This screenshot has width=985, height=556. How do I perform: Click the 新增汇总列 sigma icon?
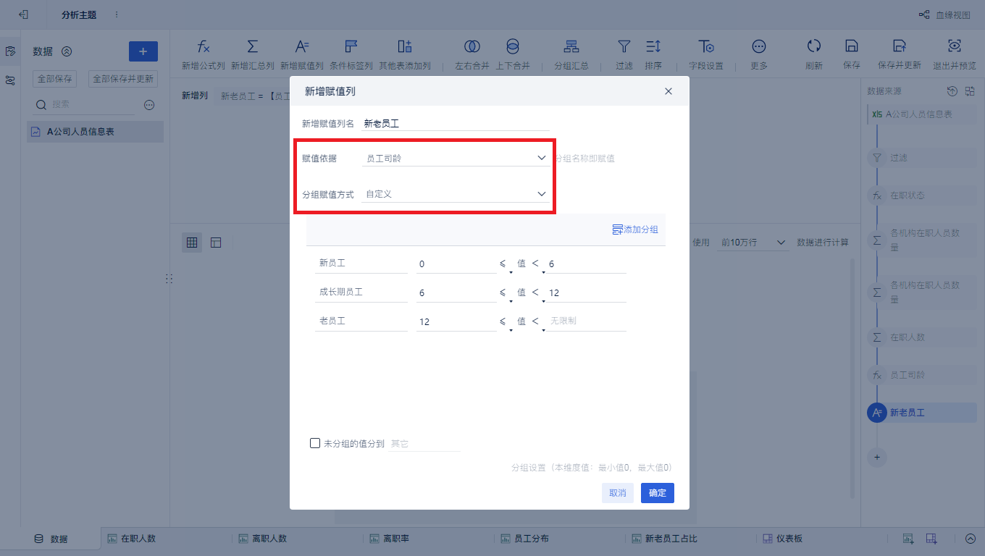tap(253, 46)
